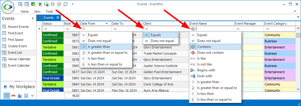Click the Golden Foot Entertainment client cell

click(x=166, y=72)
